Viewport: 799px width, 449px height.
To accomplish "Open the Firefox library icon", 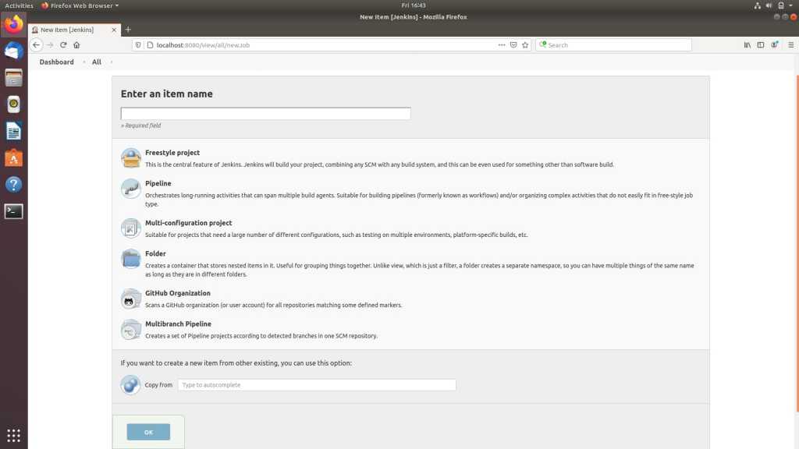I will pos(747,44).
